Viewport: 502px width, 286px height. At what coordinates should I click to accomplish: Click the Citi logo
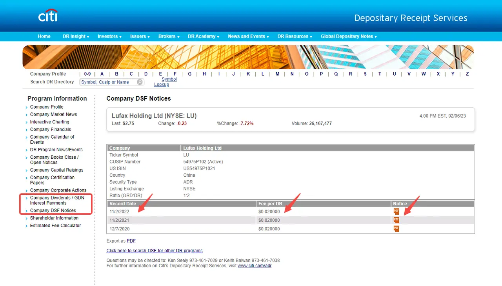click(x=48, y=16)
